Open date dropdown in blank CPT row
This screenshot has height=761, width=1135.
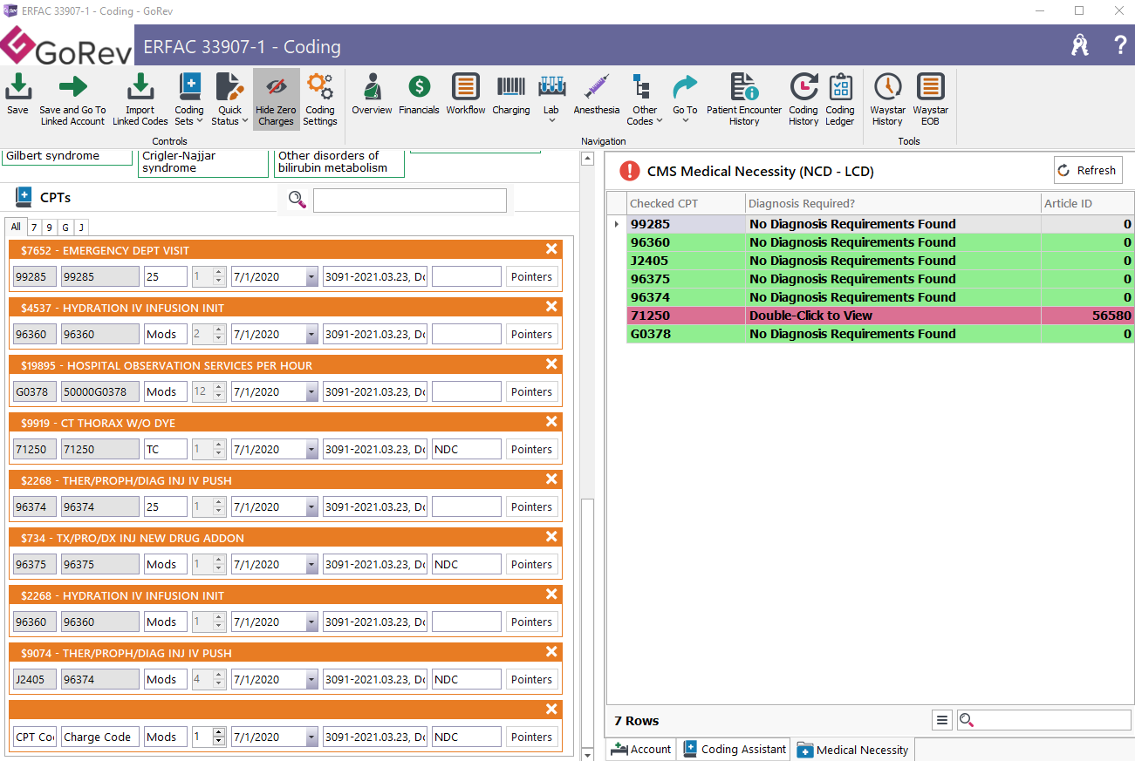[x=311, y=737]
